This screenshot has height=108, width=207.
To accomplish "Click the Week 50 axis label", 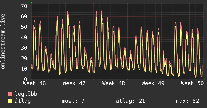I will [x=192, y=83].
